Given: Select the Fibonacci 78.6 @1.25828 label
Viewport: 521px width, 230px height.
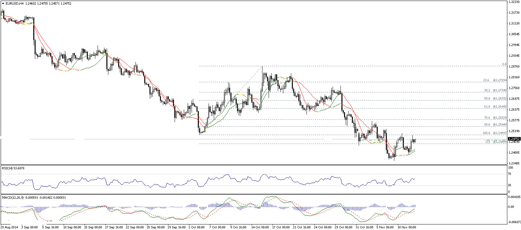Looking at the screenshot, I should (x=495, y=118).
